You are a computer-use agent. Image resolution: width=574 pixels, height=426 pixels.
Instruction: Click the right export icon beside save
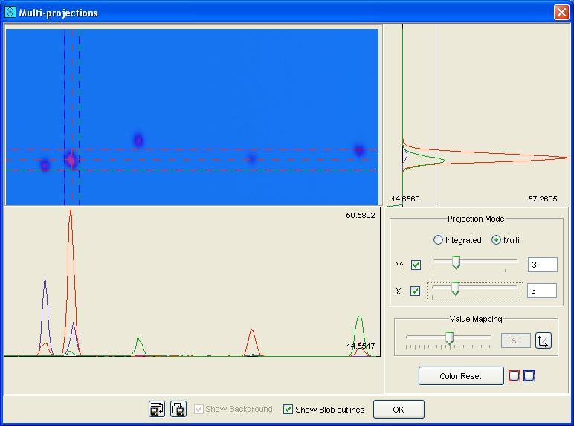pyautogui.click(x=178, y=409)
